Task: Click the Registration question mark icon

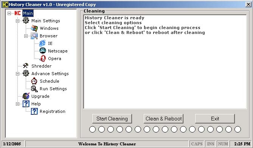Action: tap(34, 111)
